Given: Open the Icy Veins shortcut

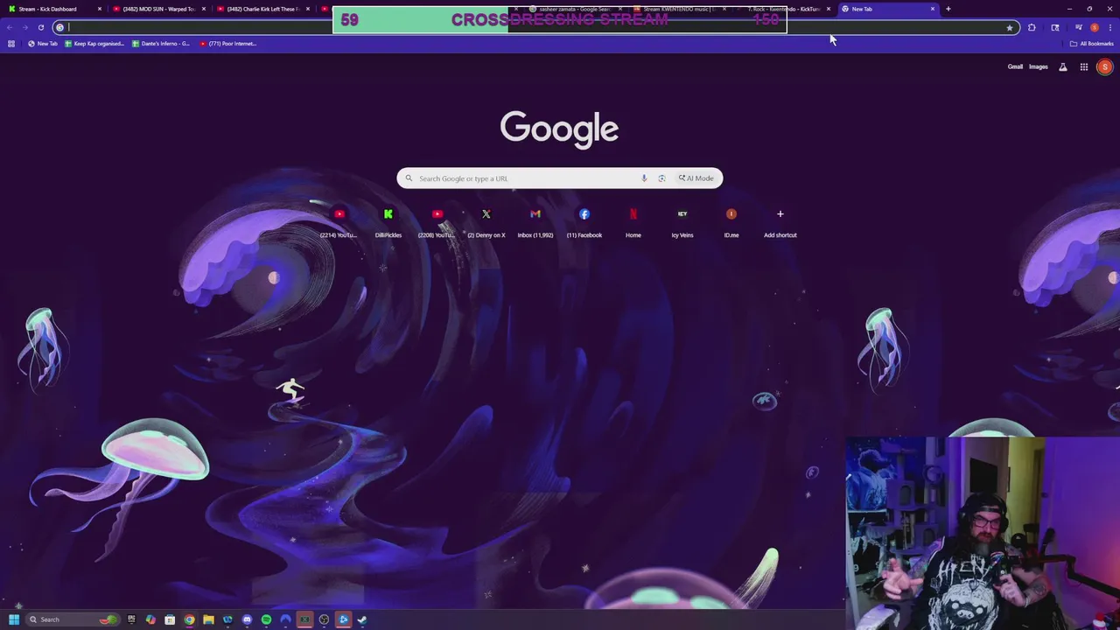Looking at the screenshot, I should [x=682, y=221].
